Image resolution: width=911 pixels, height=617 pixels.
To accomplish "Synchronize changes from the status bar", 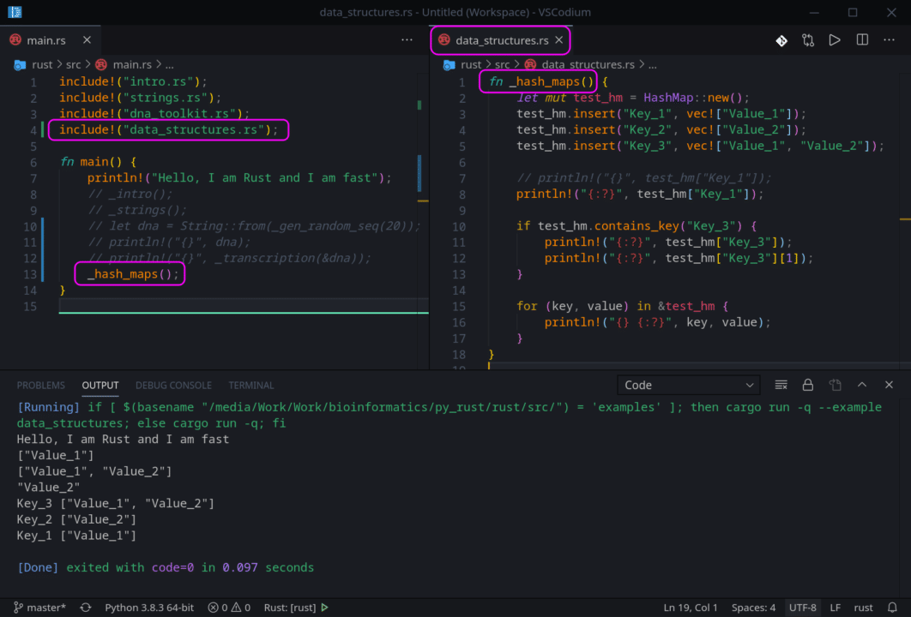I will (x=86, y=607).
